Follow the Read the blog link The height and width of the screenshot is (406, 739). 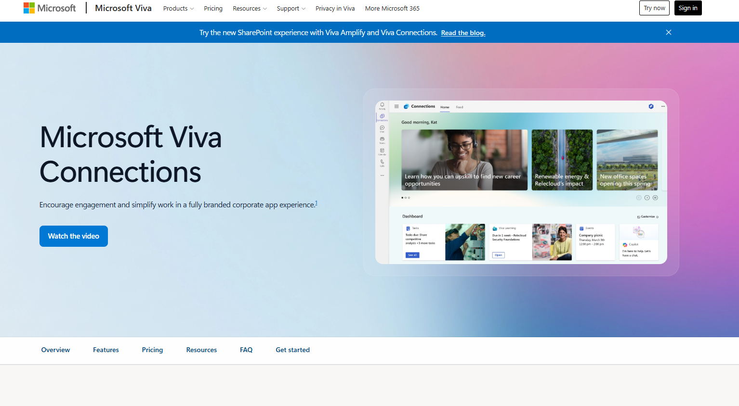pos(463,33)
